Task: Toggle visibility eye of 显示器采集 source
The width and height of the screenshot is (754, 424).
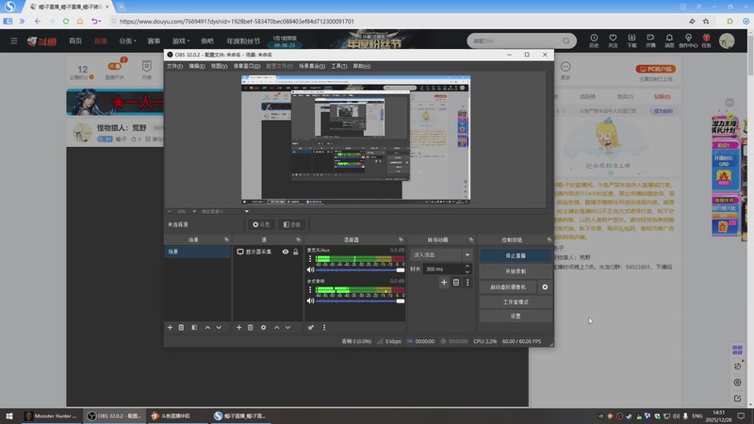Action: coord(285,253)
